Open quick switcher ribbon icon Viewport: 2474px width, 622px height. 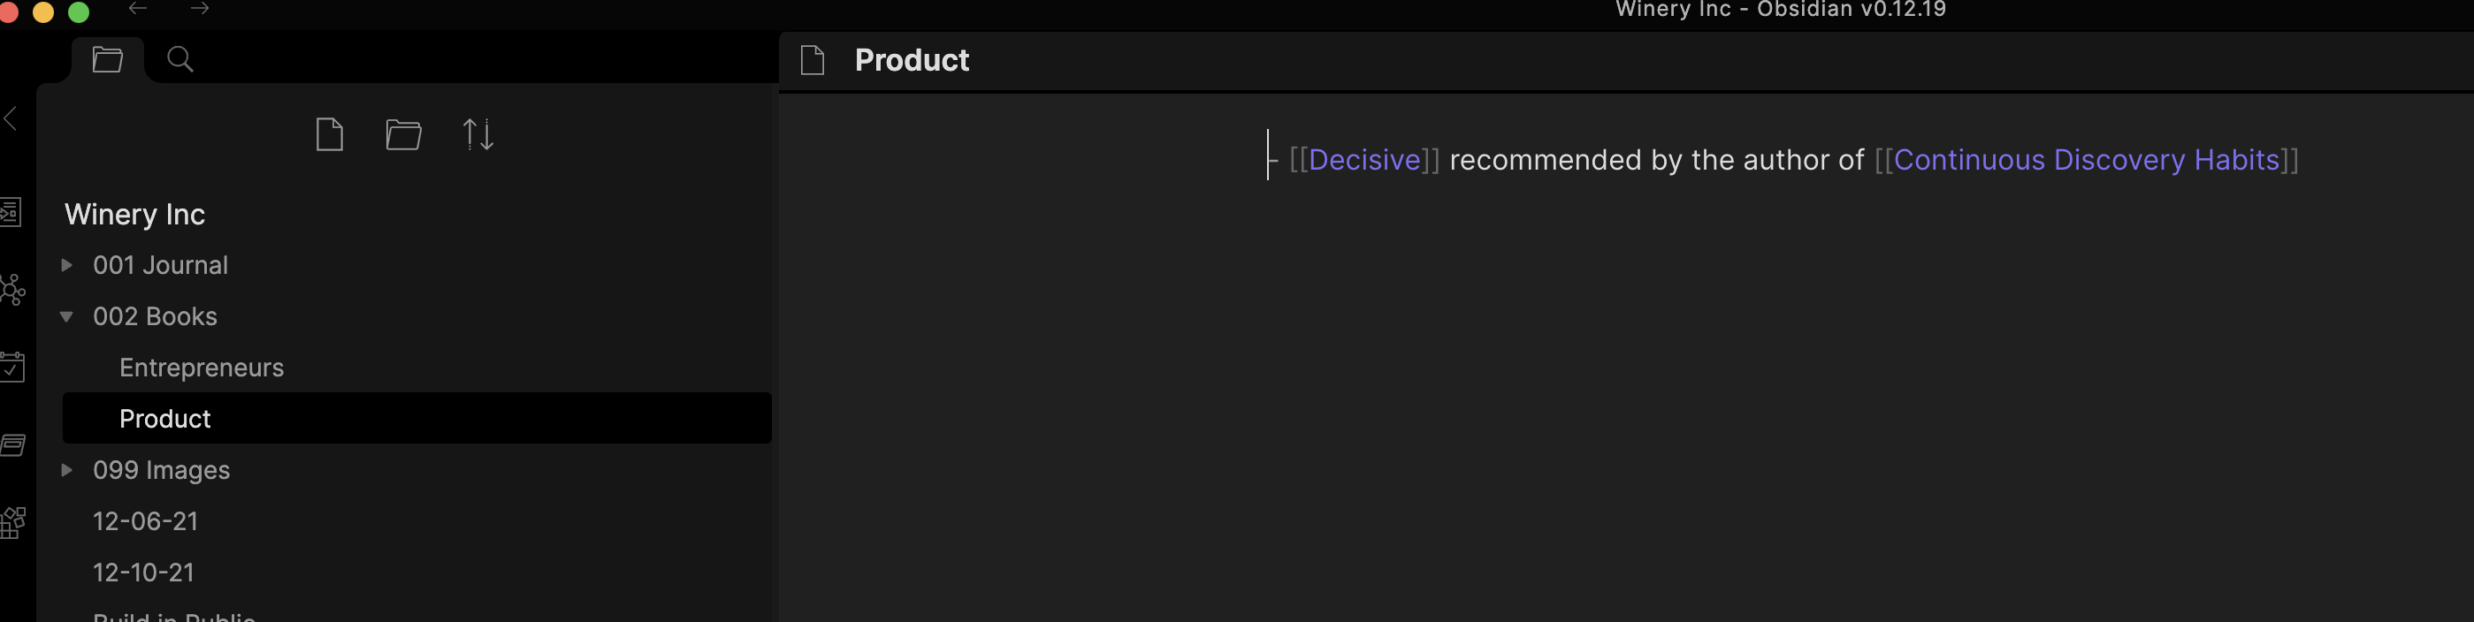point(11,212)
